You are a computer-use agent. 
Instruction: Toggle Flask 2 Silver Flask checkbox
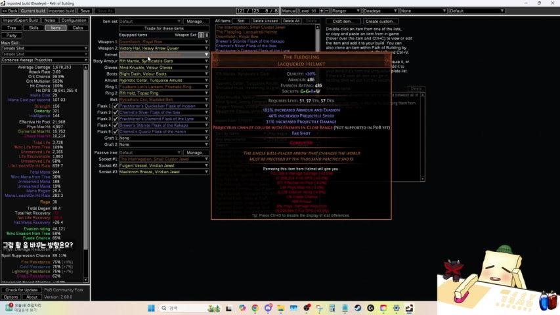pyautogui.click(x=116, y=112)
